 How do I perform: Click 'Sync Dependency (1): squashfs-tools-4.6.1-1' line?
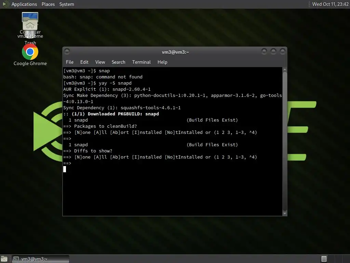(122, 108)
